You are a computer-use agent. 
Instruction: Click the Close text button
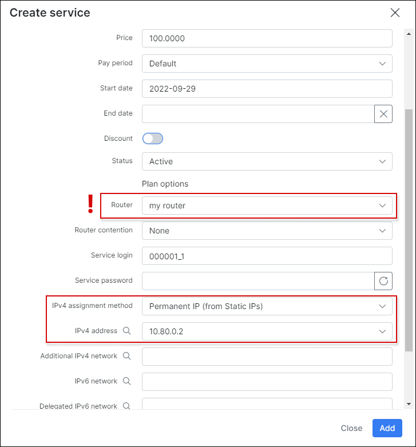point(351,428)
